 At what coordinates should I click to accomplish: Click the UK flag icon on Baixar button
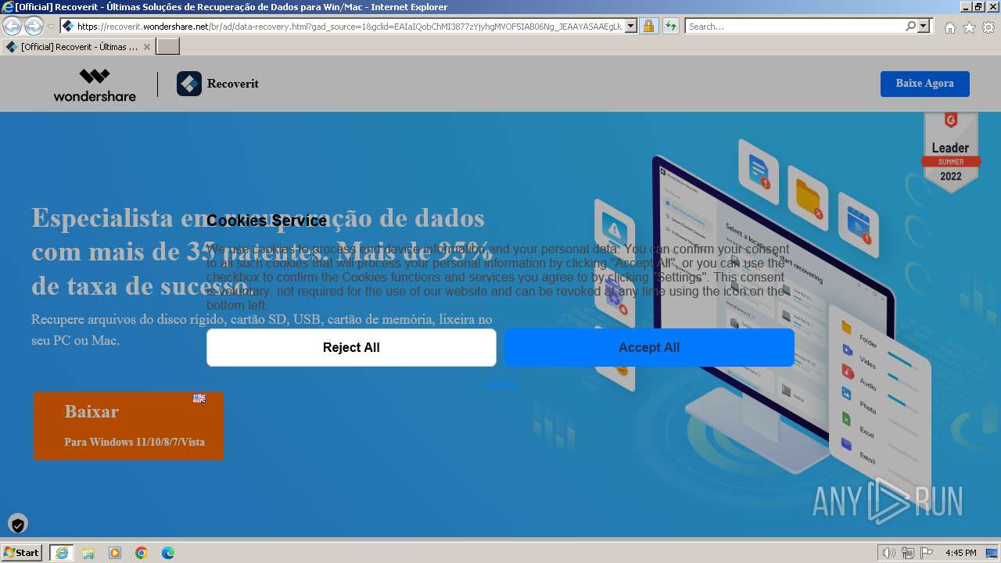[199, 398]
